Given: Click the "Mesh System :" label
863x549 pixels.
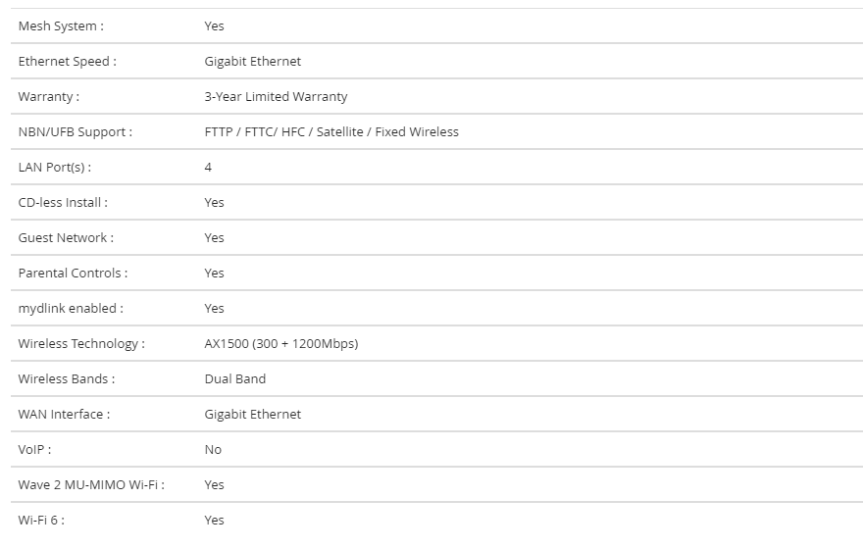Looking at the screenshot, I should pos(61,26).
